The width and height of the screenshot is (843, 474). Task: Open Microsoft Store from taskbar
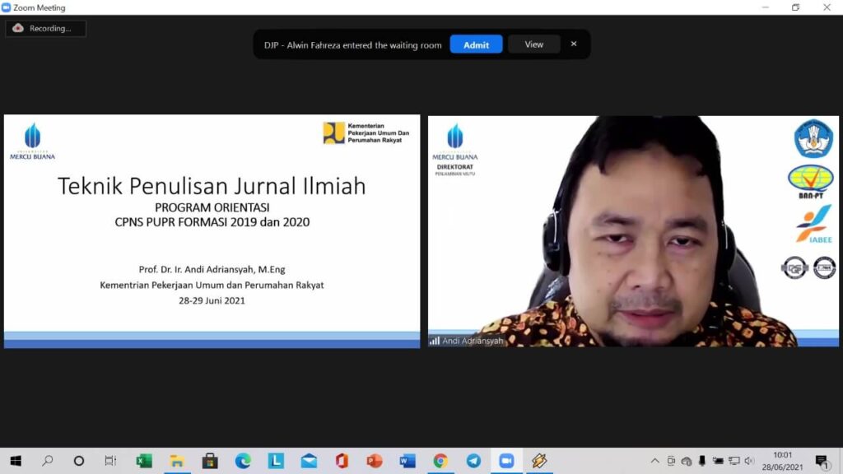click(x=210, y=461)
